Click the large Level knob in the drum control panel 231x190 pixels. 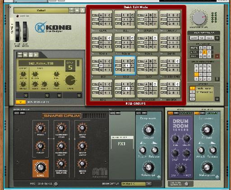point(70,80)
